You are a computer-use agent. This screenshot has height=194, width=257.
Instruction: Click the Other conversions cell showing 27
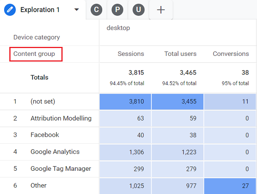[x=230, y=186]
